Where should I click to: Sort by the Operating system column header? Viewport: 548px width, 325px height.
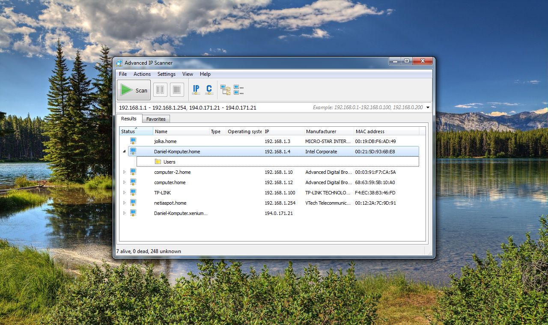point(244,131)
